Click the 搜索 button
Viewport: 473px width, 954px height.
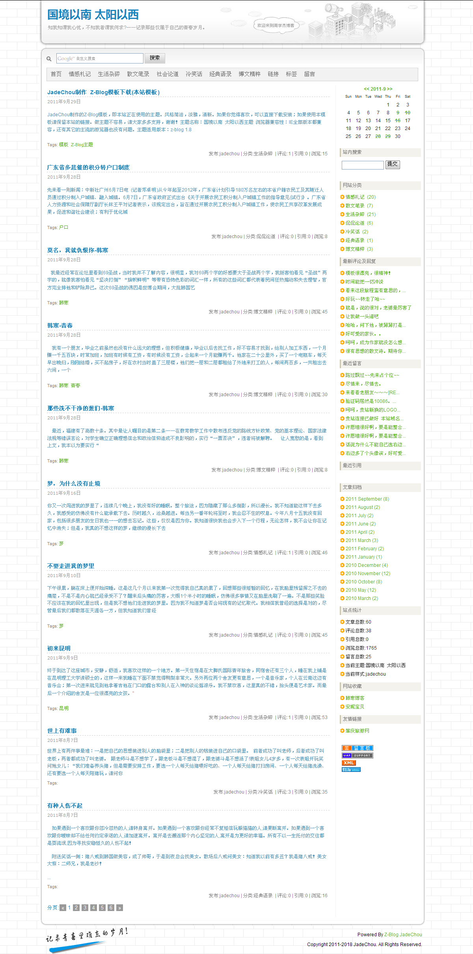click(155, 58)
